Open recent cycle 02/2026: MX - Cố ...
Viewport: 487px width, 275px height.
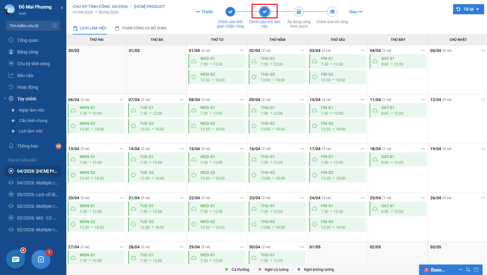[33, 218]
